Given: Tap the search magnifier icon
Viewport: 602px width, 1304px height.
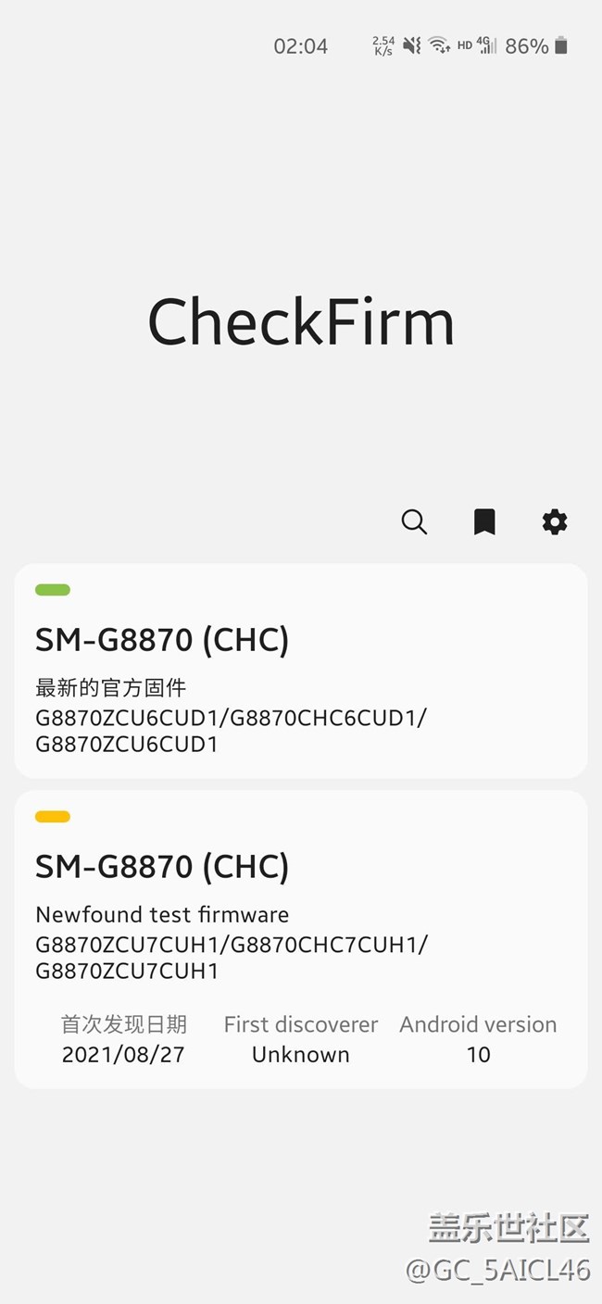Looking at the screenshot, I should (414, 522).
